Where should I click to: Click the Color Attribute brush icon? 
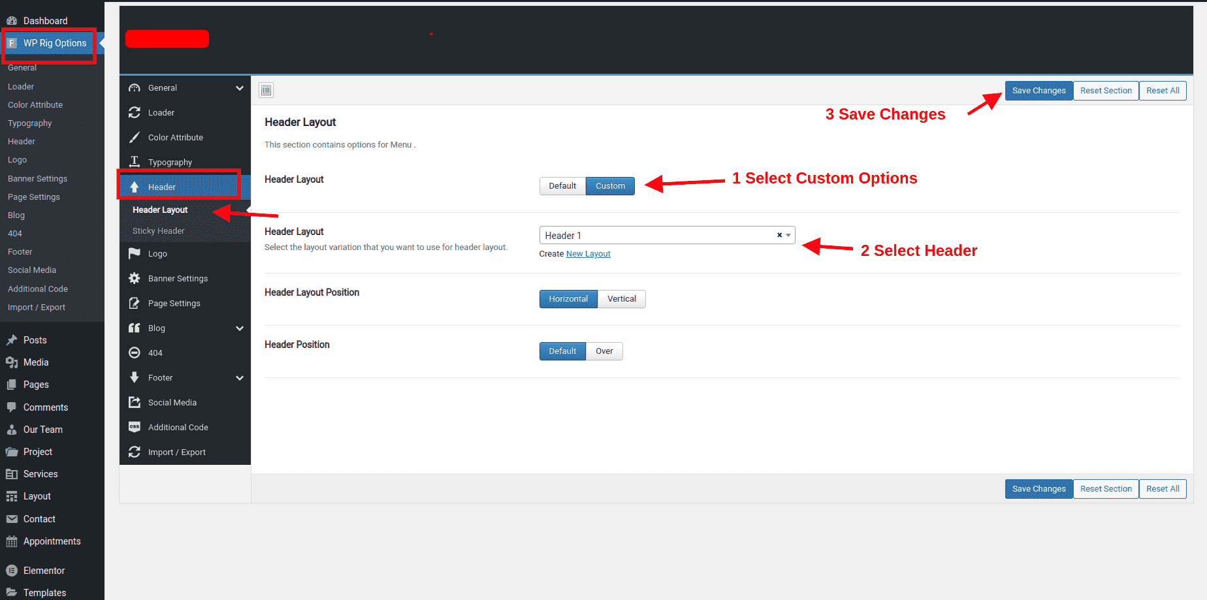[135, 137]
